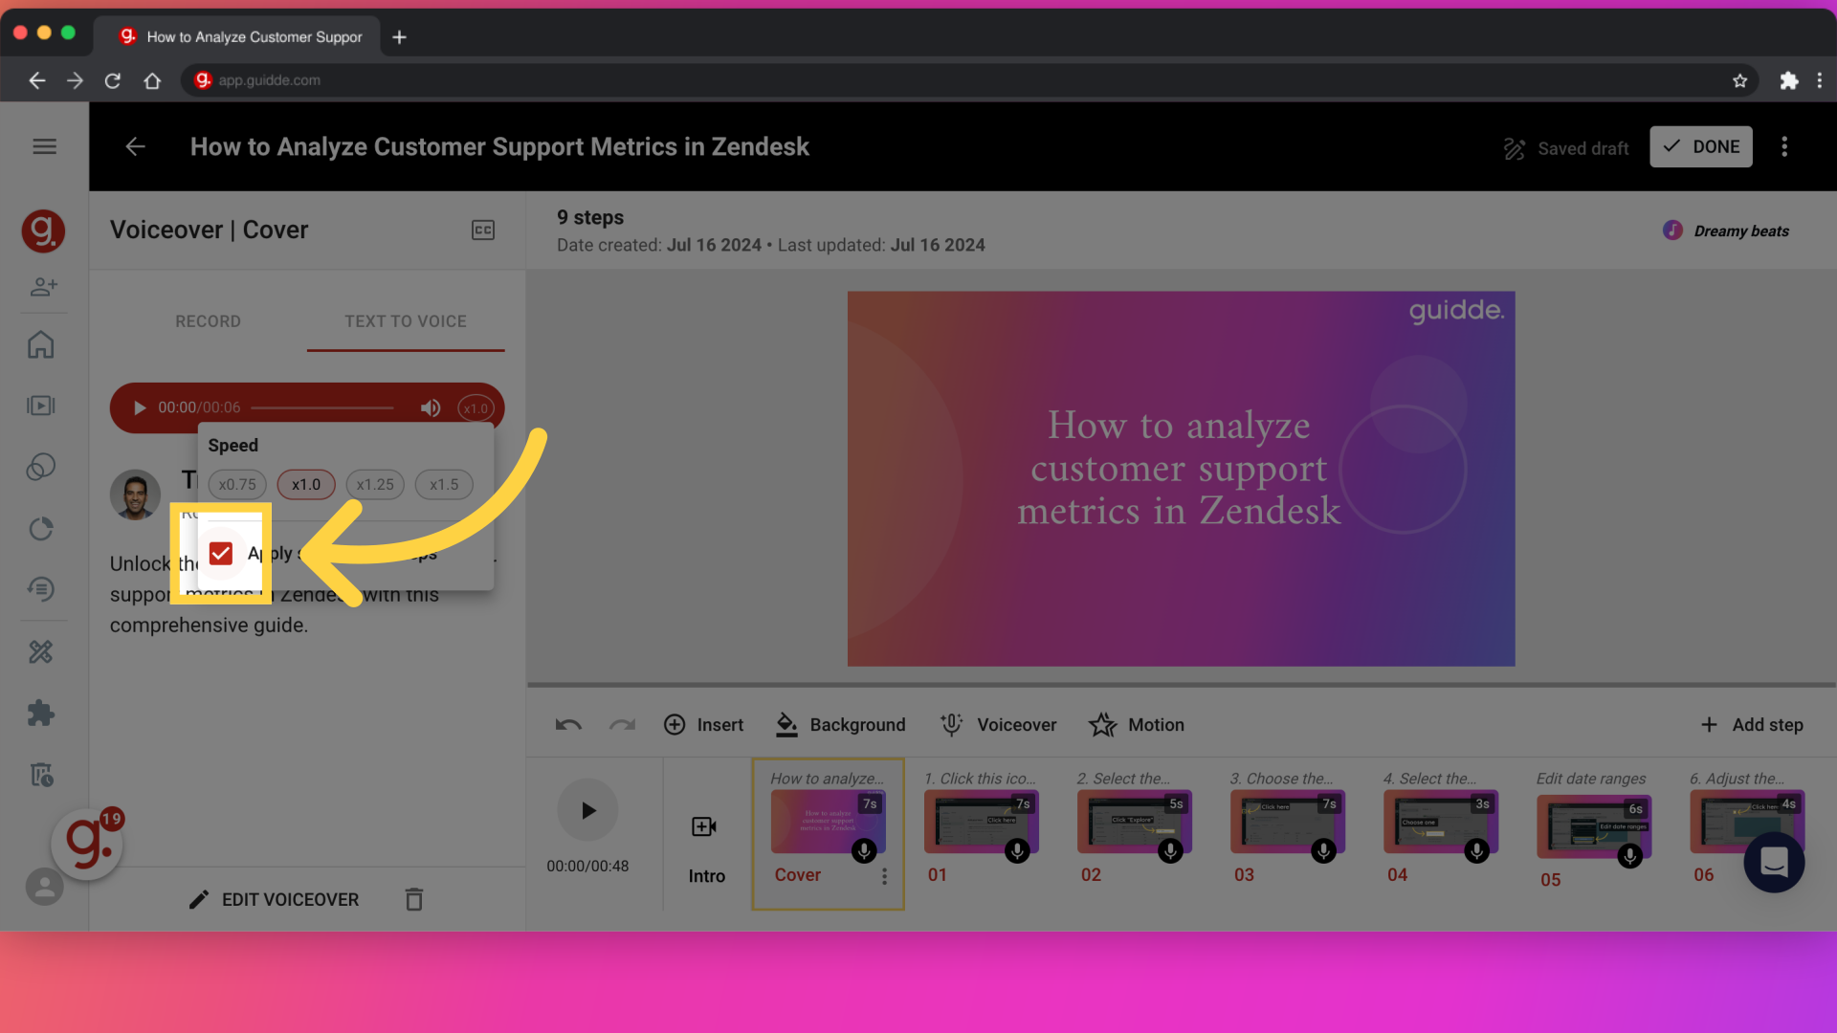Select x0.75 playback speed
The height and width of the screenshot is (1033, 1837).
pos(237,485)
